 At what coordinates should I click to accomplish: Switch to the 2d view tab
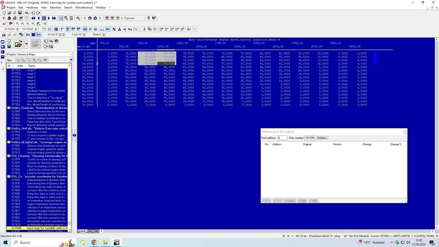(x=90, y=231)
